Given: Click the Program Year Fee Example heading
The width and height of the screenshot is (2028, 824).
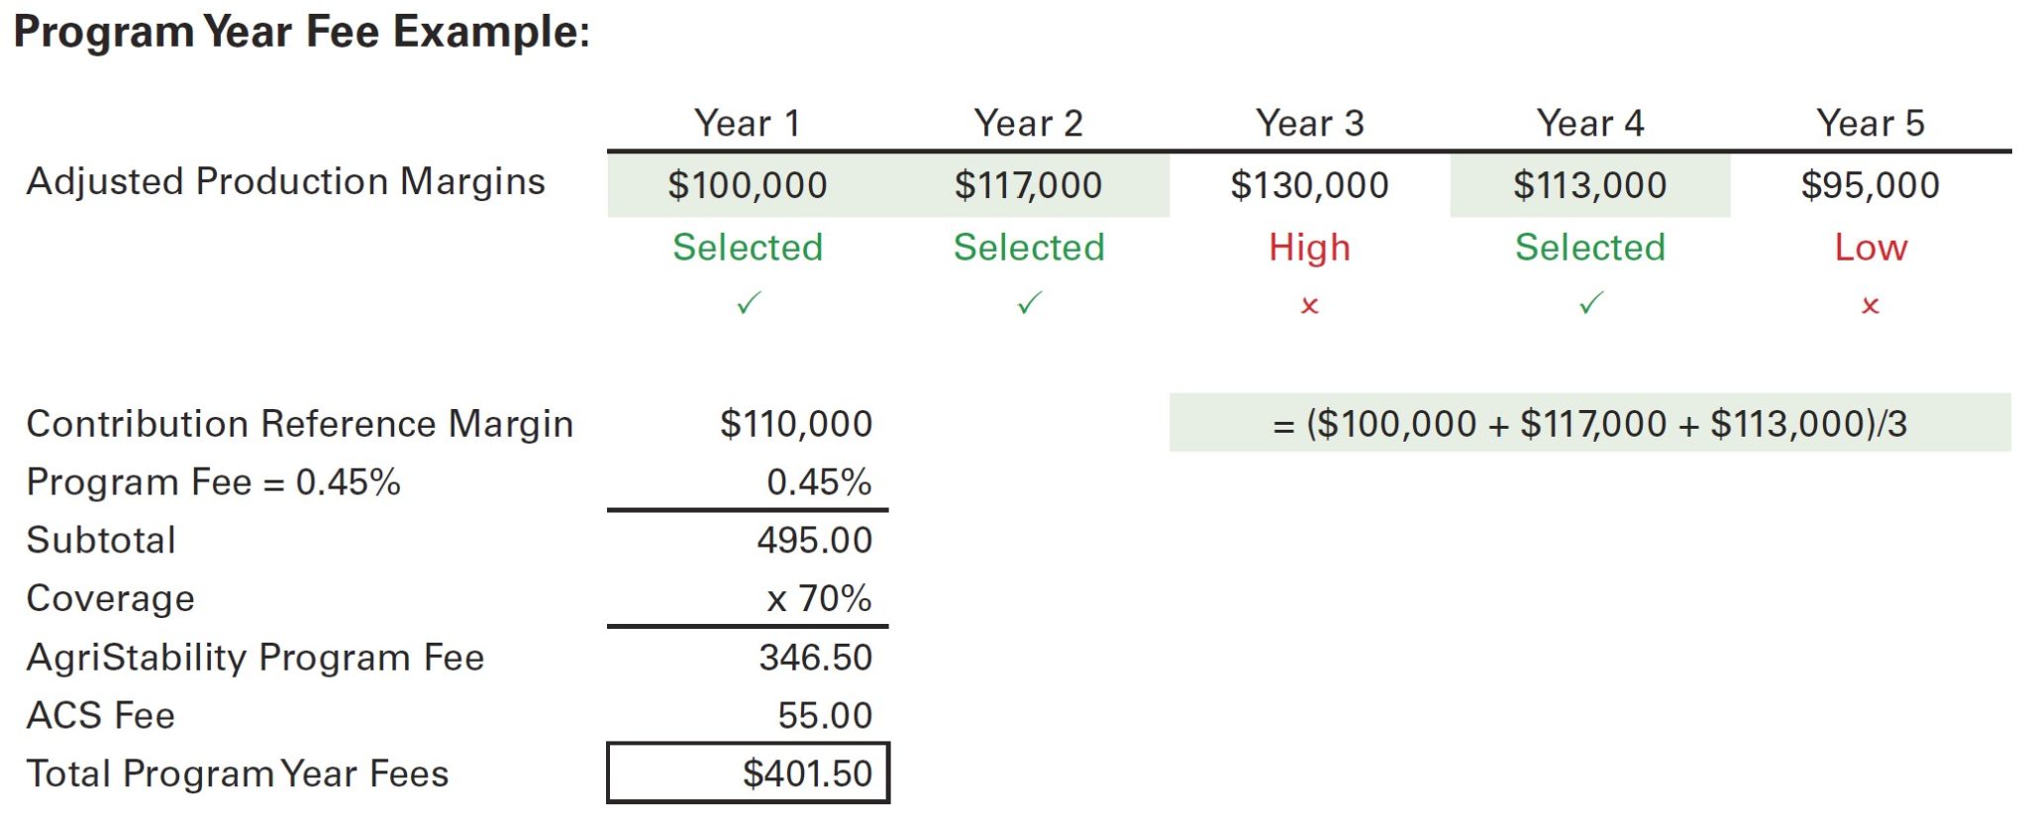Looking at the screenshot, I should 302,32.
